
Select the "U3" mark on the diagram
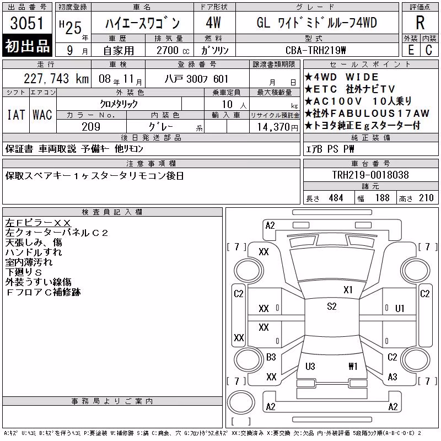point(310,367)
